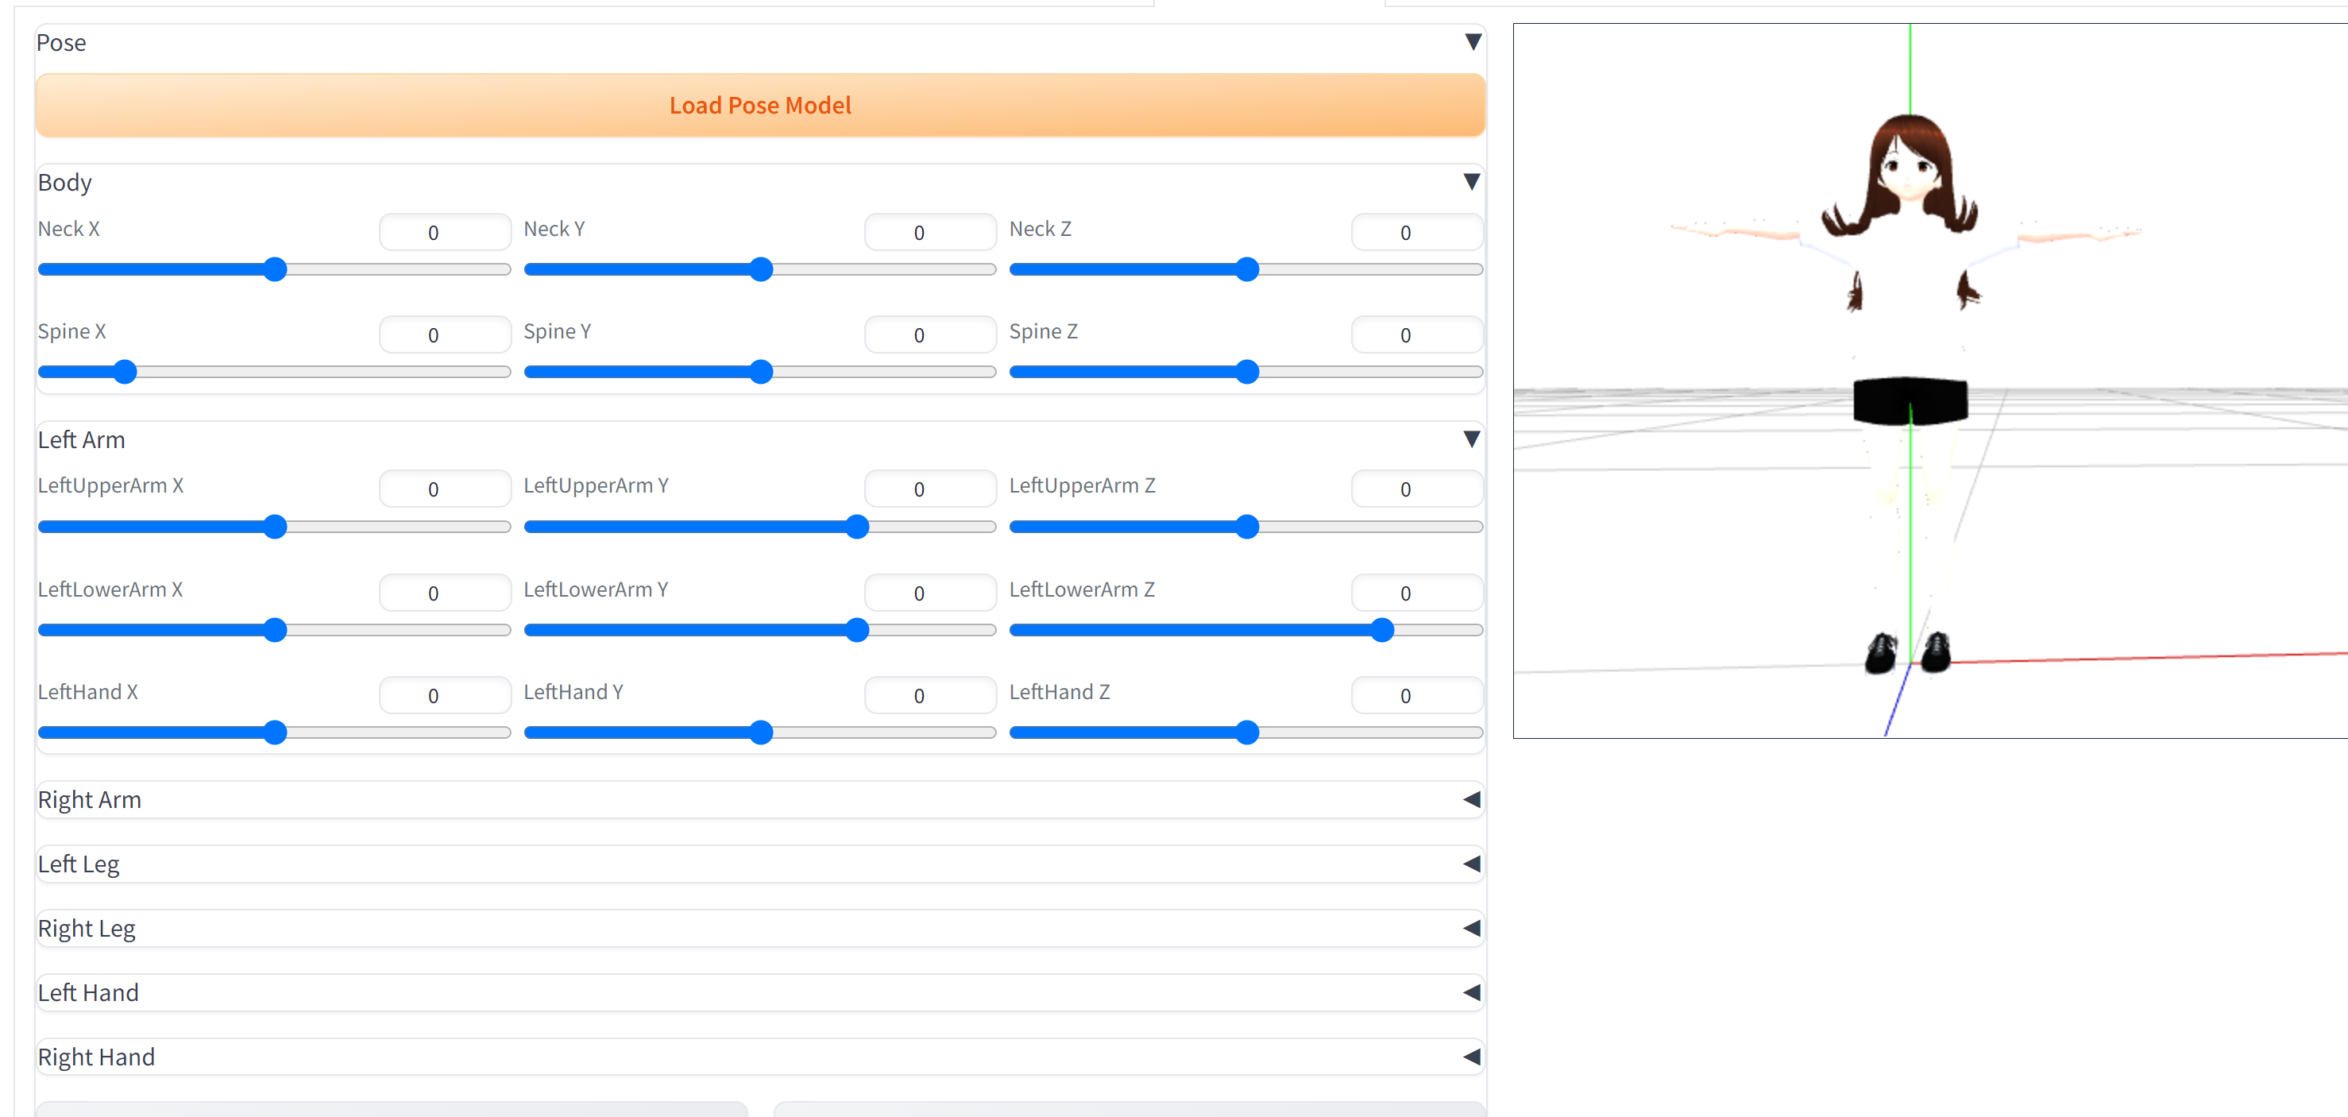Collapse the Left Arm section arrow

(1470, 439)
